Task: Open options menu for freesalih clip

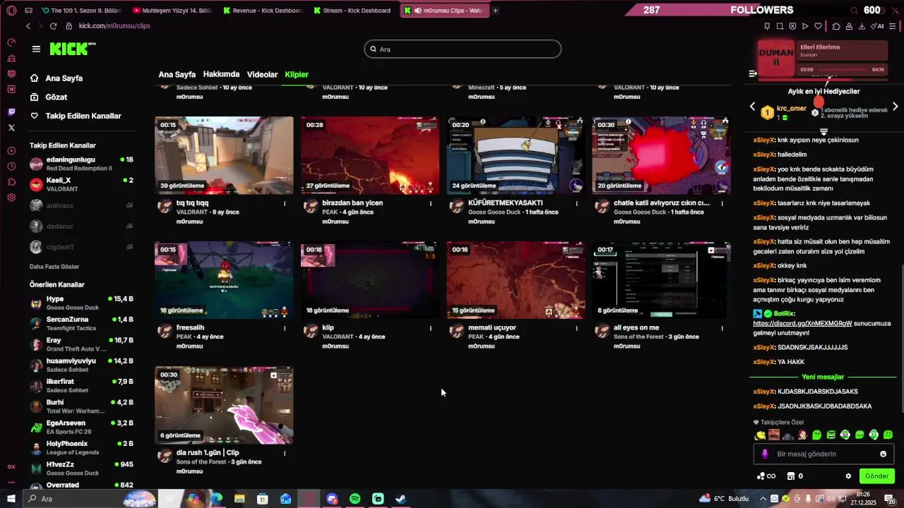Action: pyautogui.click(x=285, y=328)
